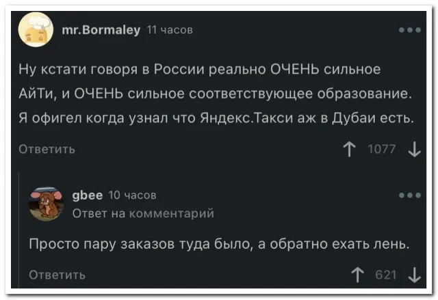Open the mr.Bormaley username profile link
438x300 pixels.
101,29
